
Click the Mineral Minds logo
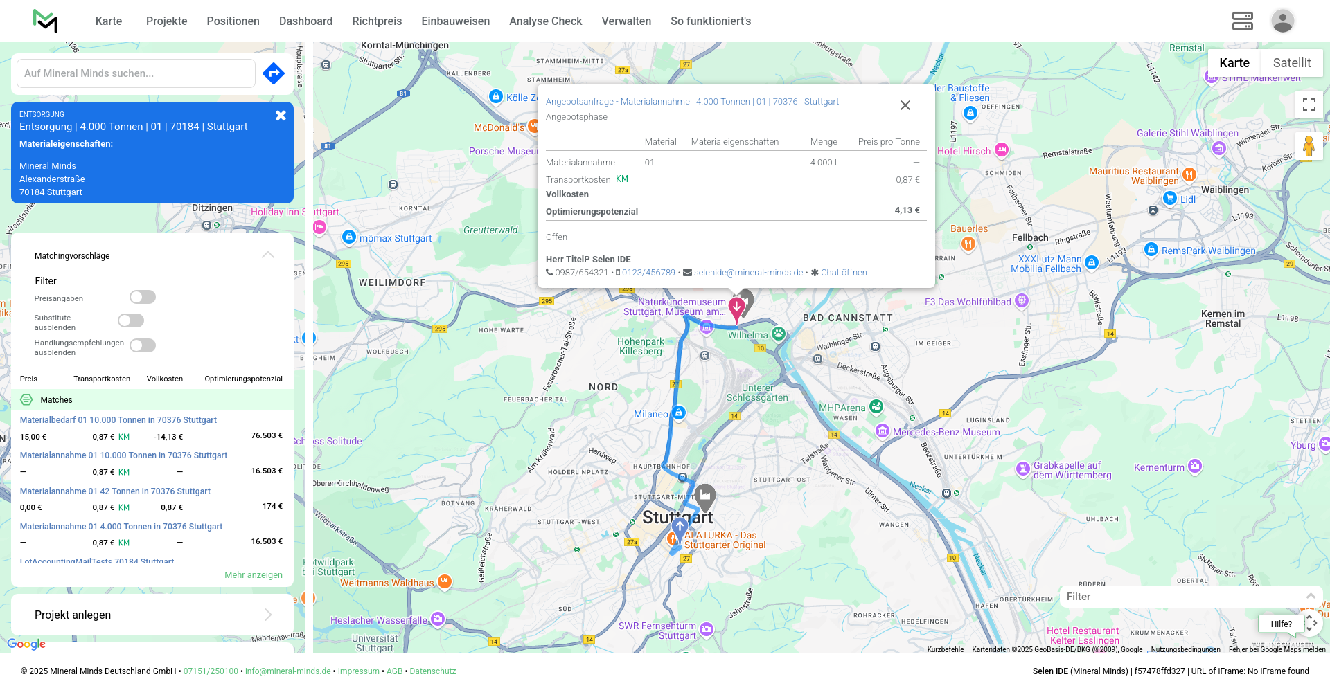point(46,21)
